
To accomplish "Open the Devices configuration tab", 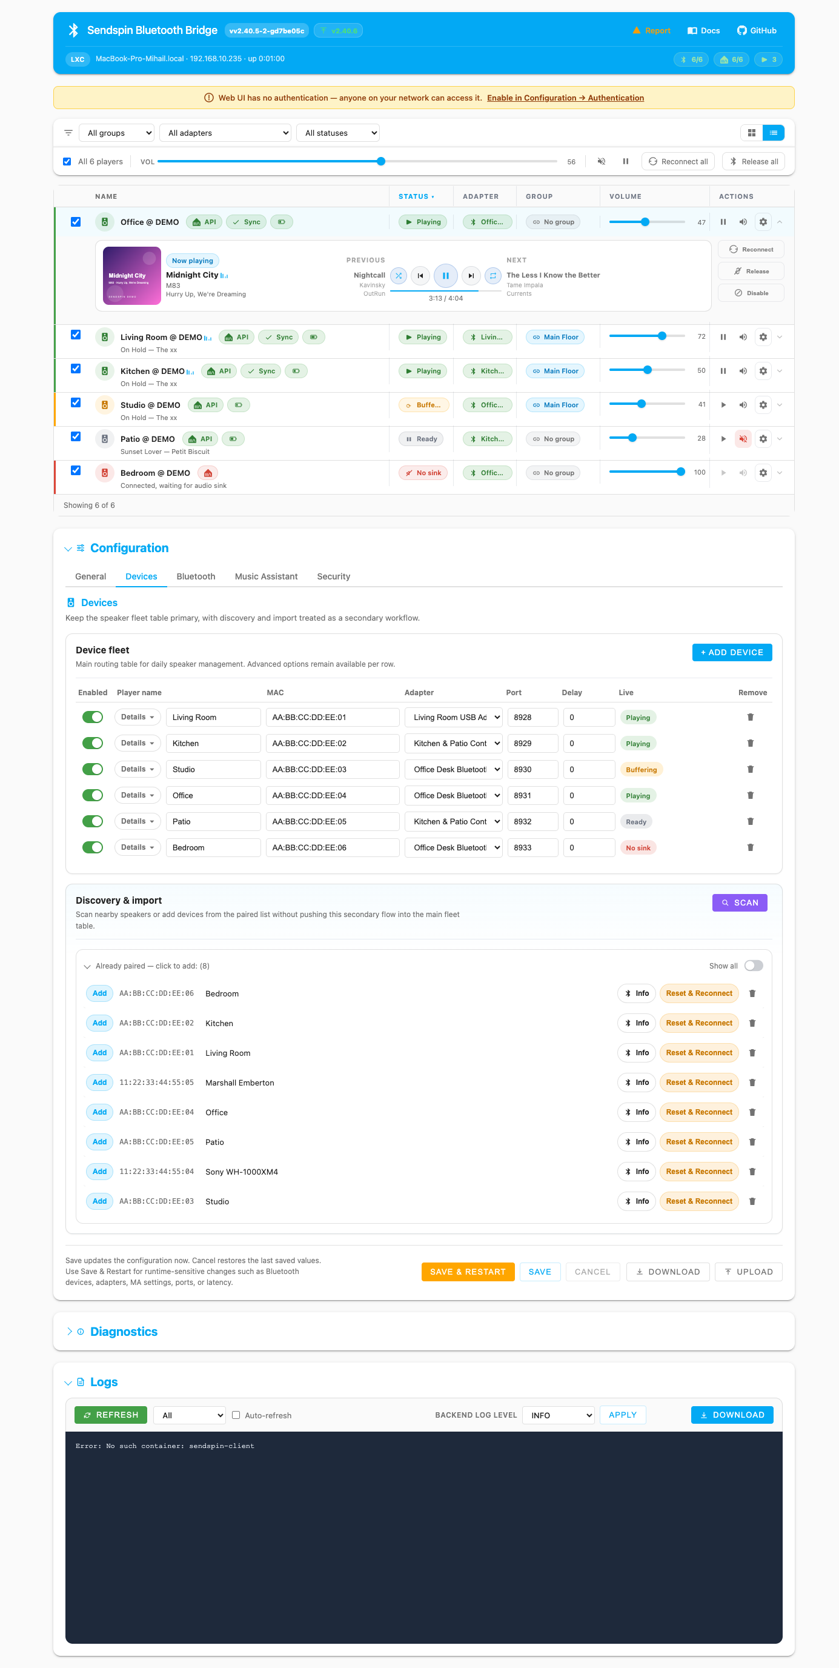I will 141,576.
